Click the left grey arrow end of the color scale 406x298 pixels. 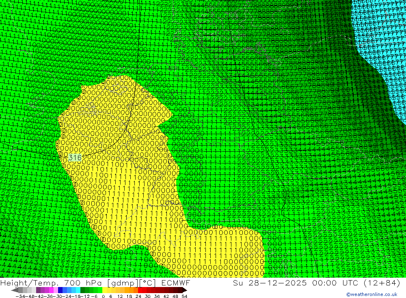point(15,290)
